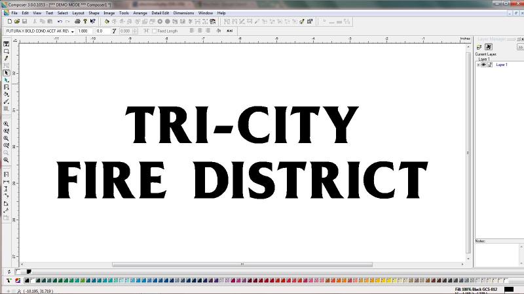Click the Open file folder icon
Viewport: 524px width, 294px height.
[x=17, y=22]
